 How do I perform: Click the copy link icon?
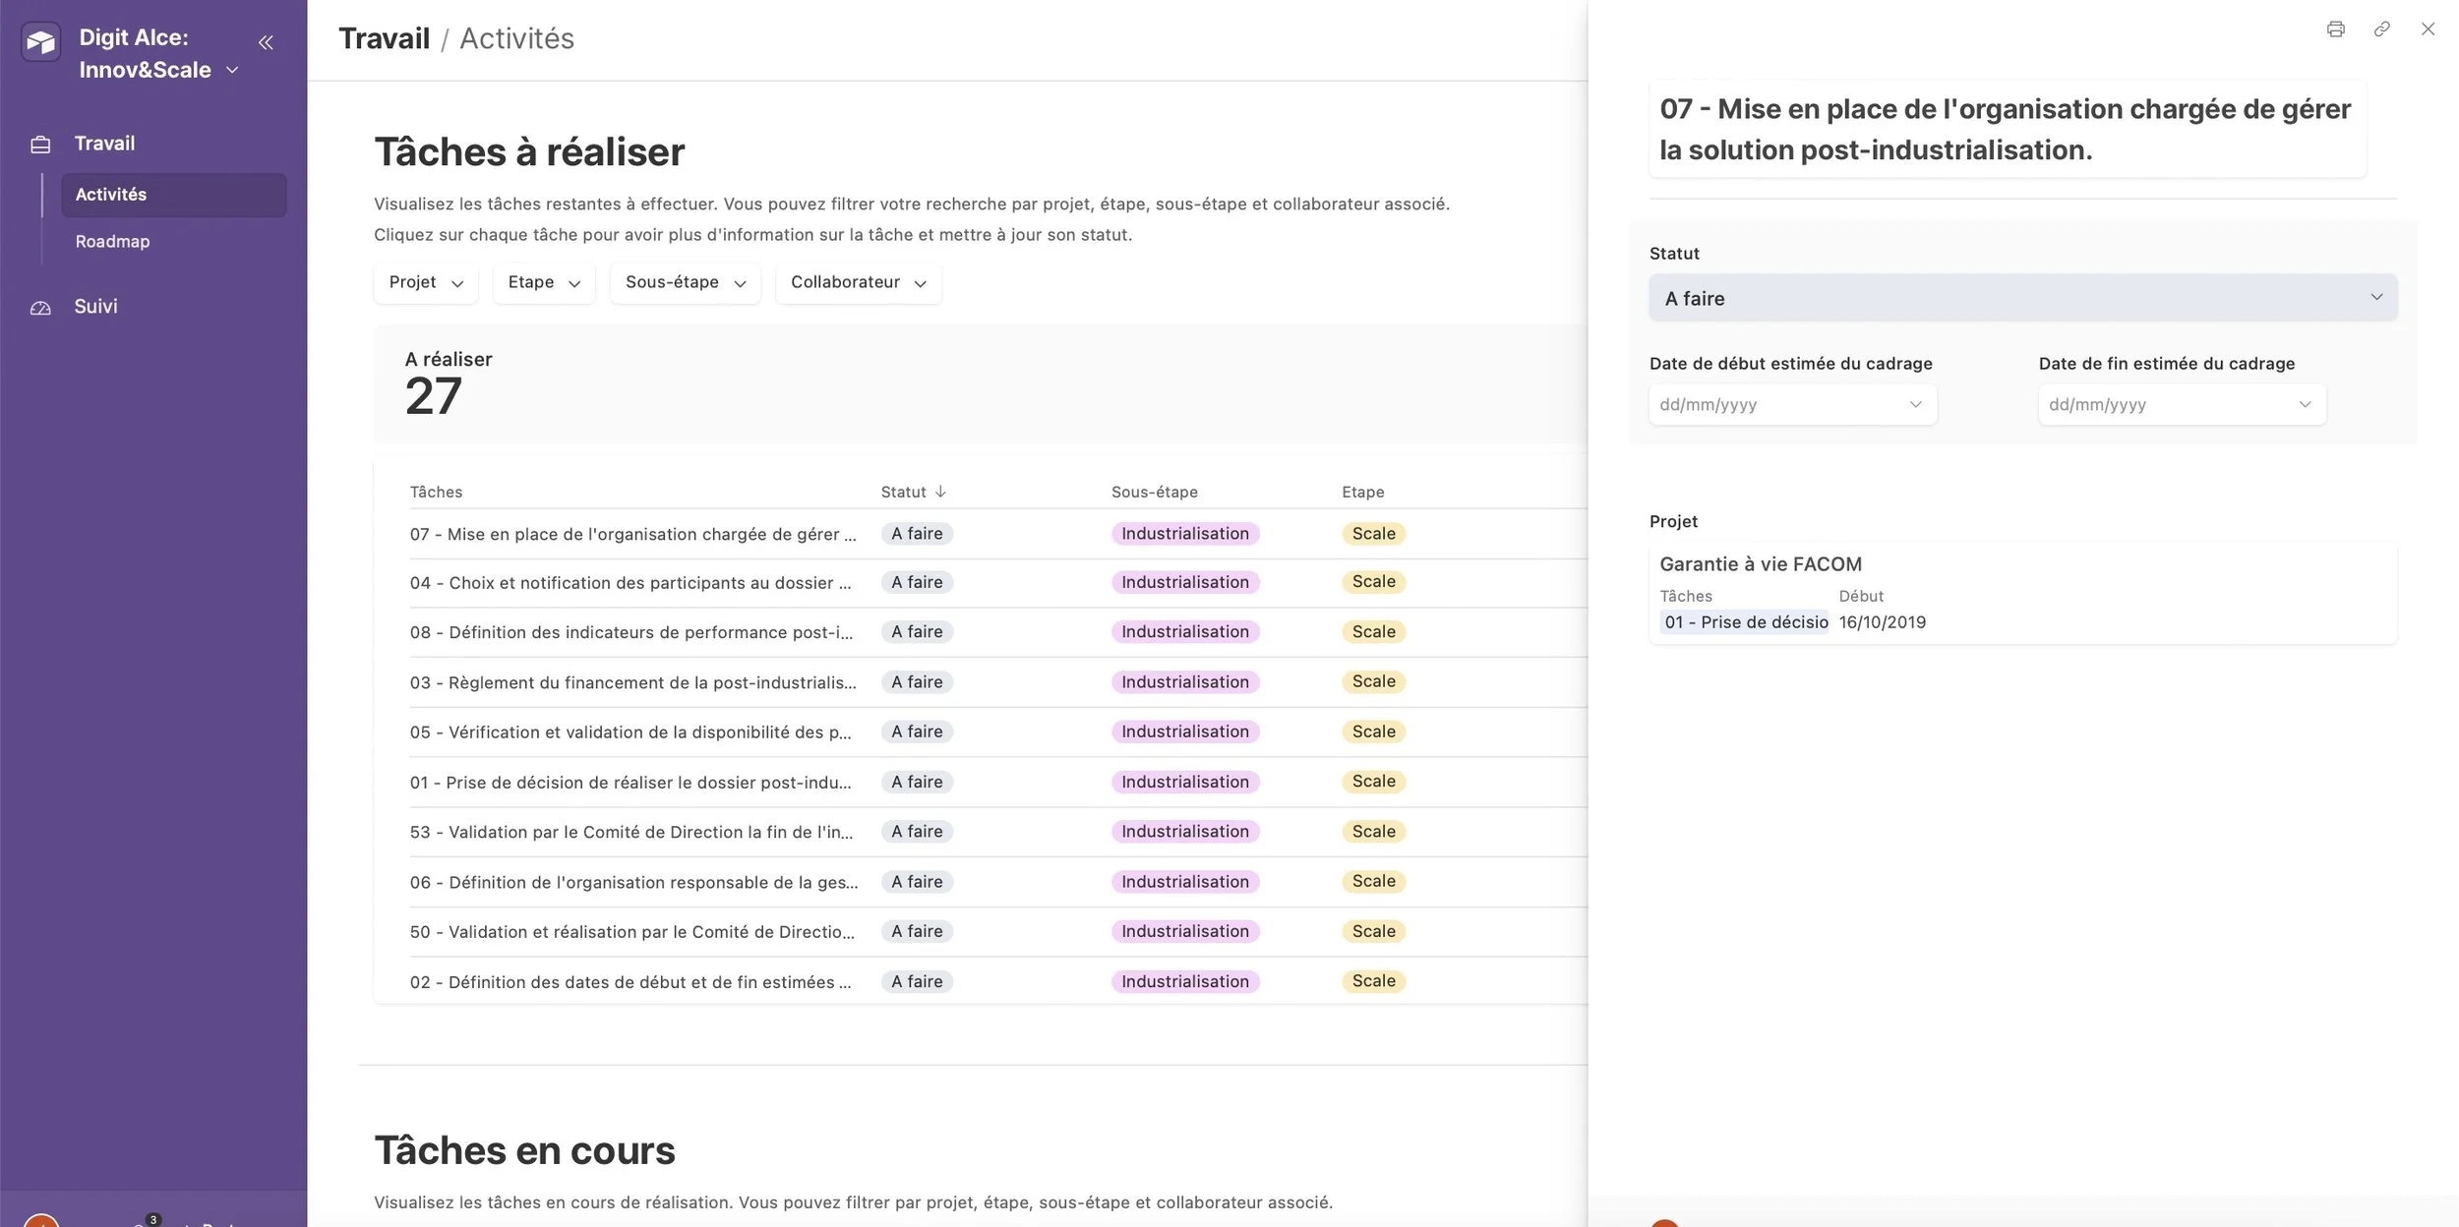[2381, 29]
